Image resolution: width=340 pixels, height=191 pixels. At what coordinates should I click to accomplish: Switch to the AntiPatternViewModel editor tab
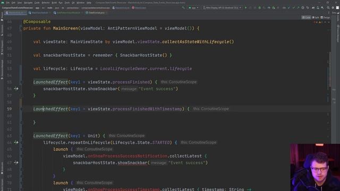pyautogui.click(x=68, y=13)
